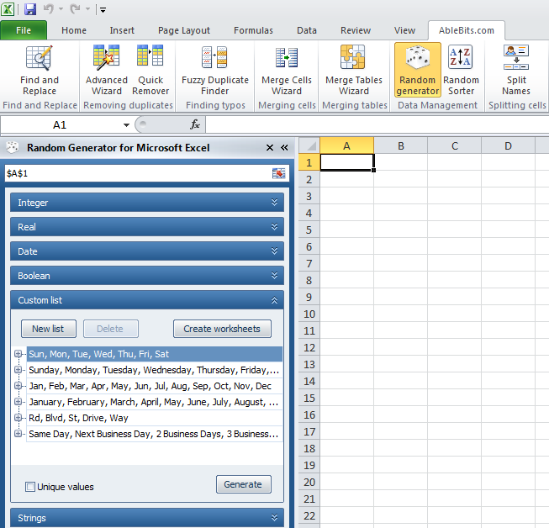Switch to the View tab

(404, 30)
